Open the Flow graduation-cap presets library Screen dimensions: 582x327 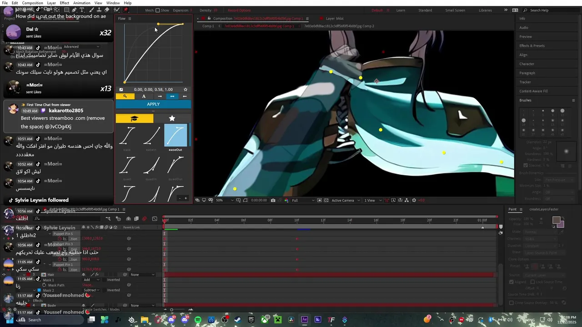tap(135, 119)
